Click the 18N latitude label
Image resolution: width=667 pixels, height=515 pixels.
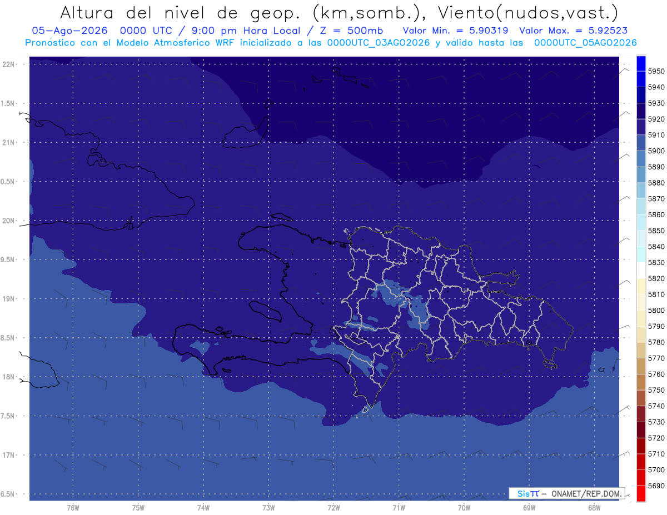click(x=8, y=377)
